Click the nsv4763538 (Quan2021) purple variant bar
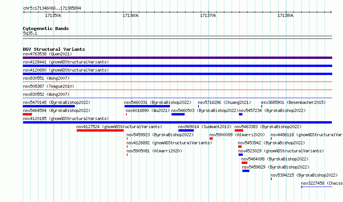This screenshot has height=202, width=343. (x=177, y=58)
